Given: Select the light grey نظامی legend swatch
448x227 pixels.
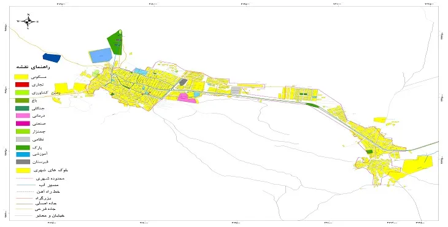Looking at the screenshot, I should point(22,139).
